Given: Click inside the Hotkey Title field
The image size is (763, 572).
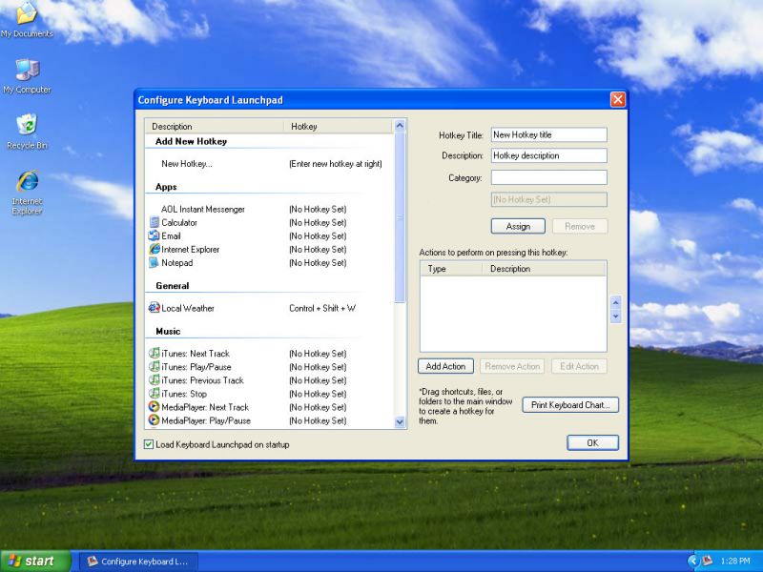Looking at the screenshot, I should tap(548, 133).
